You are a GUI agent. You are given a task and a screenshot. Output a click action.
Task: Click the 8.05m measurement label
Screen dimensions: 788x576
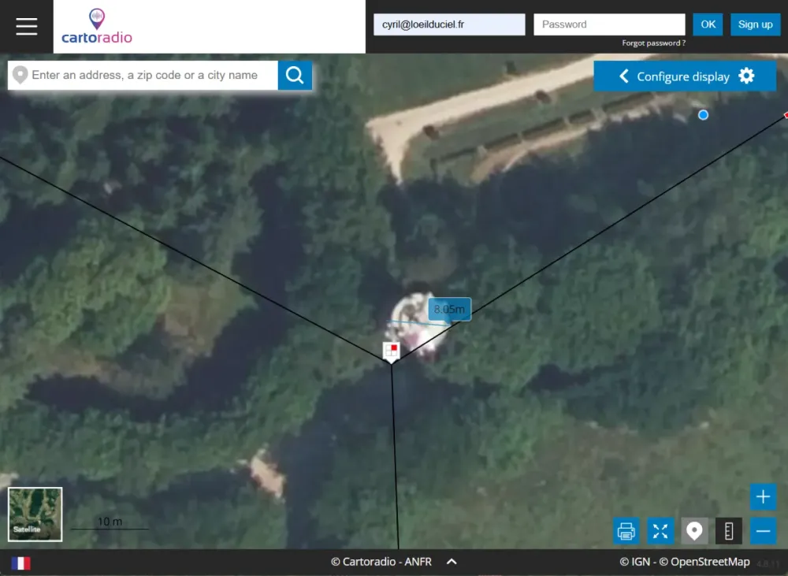click(x=449, y=309)
